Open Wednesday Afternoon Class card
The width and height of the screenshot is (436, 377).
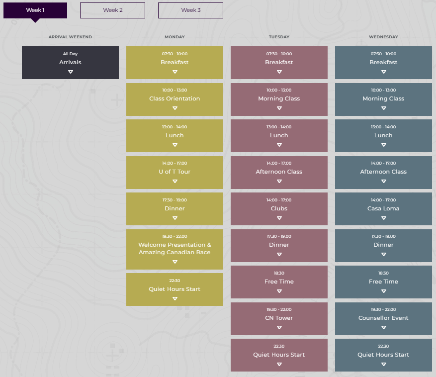[383, 172]
